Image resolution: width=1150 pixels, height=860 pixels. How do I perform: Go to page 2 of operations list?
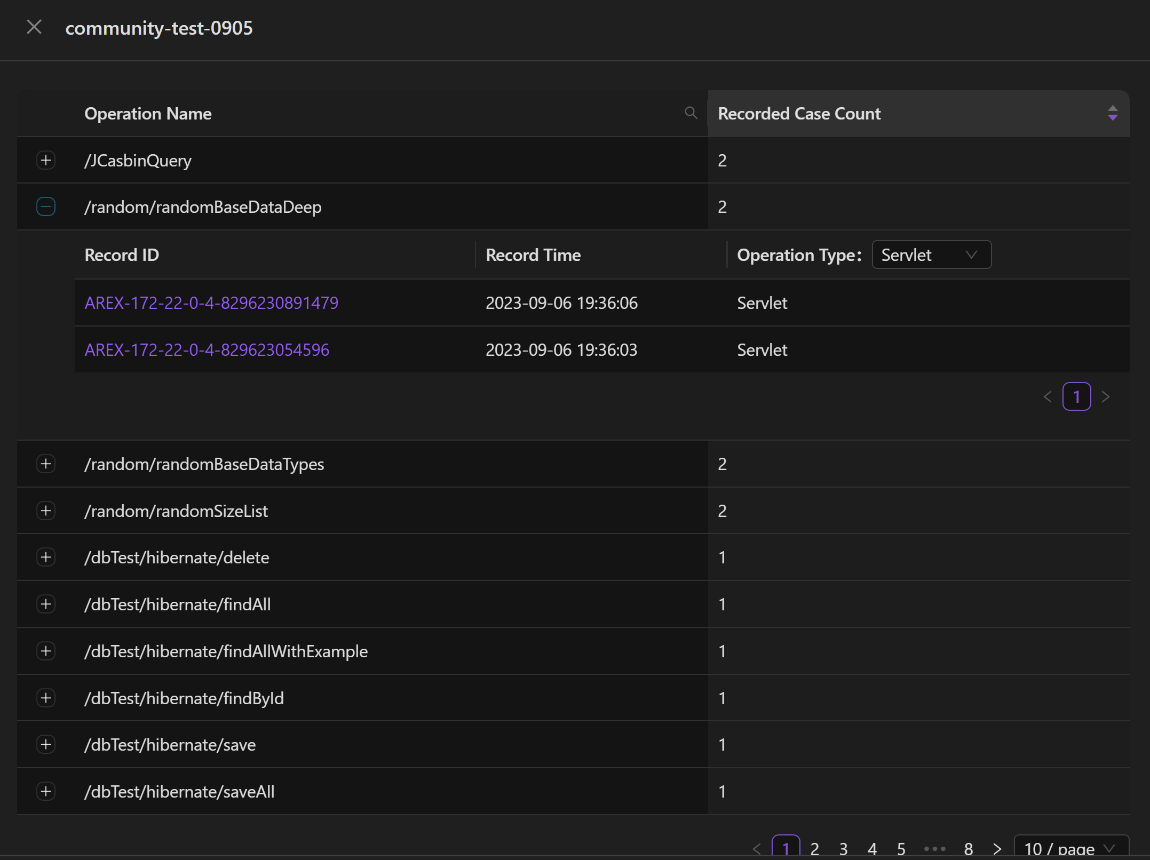pos(814,848)
